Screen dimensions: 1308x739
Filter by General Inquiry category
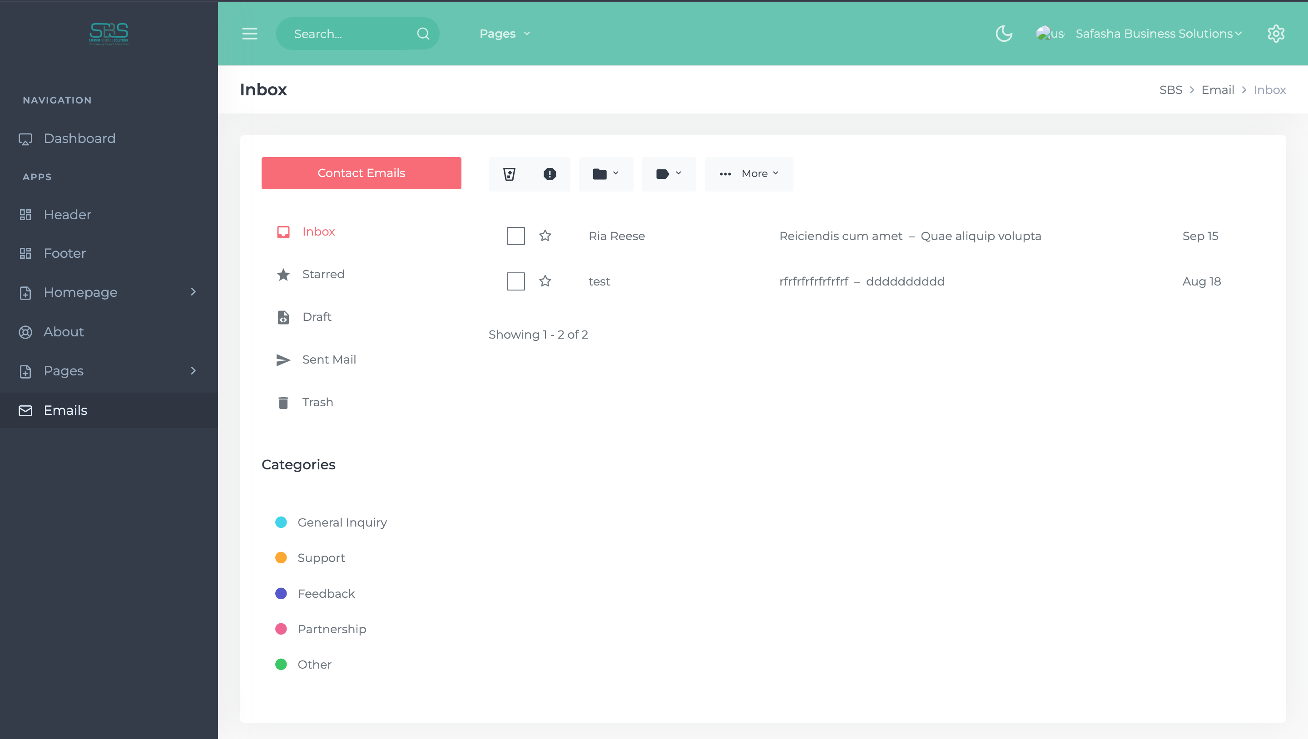(x=331, y=522)
